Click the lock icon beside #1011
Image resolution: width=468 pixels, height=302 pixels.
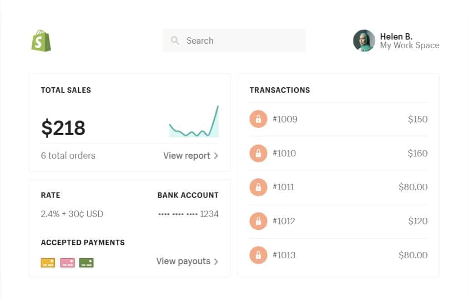coord(258,187)
